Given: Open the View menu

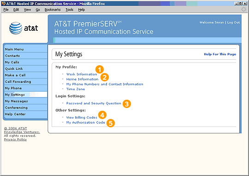Looking at the screenshot, I should pos(27,10).
